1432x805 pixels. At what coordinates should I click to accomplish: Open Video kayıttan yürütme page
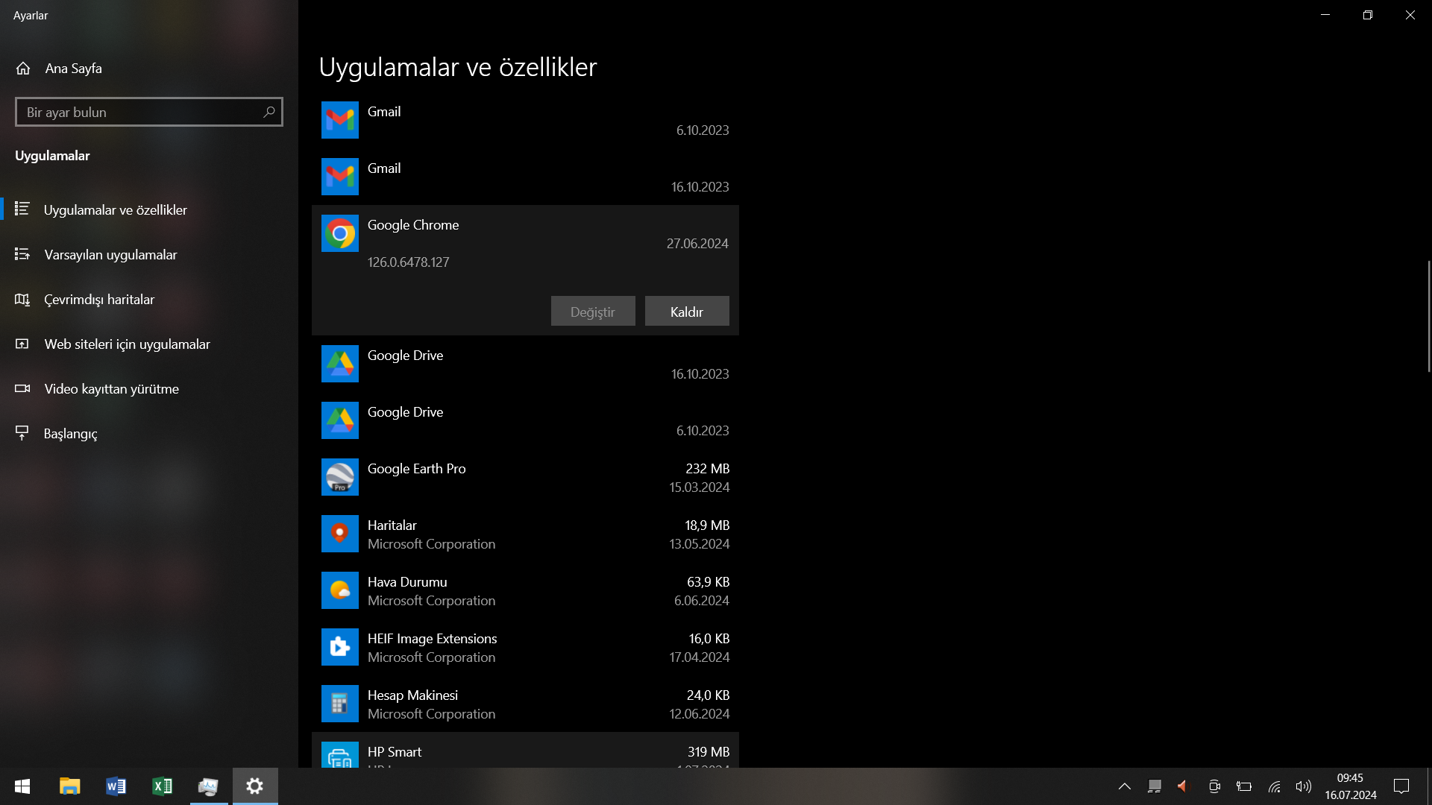click(111, 389)
